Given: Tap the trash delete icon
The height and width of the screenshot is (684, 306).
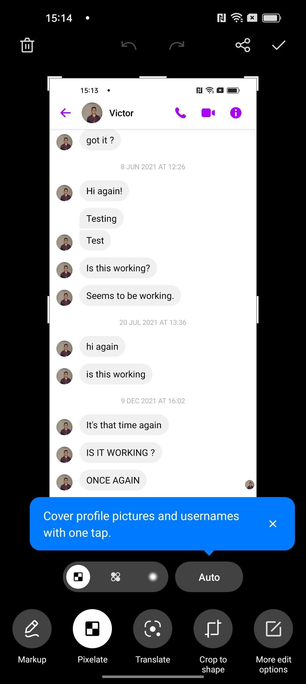Looking at the screenshot, I should tap(27, 45).
